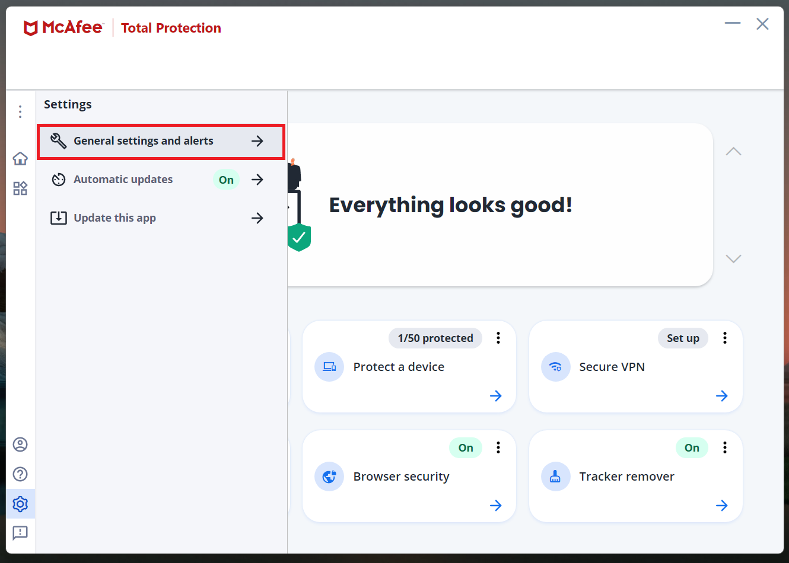Image resolution: width=789 pixels, height=563 pixels.
Task: Click the 1/50 protected badge
Action: tap(435, 338)
